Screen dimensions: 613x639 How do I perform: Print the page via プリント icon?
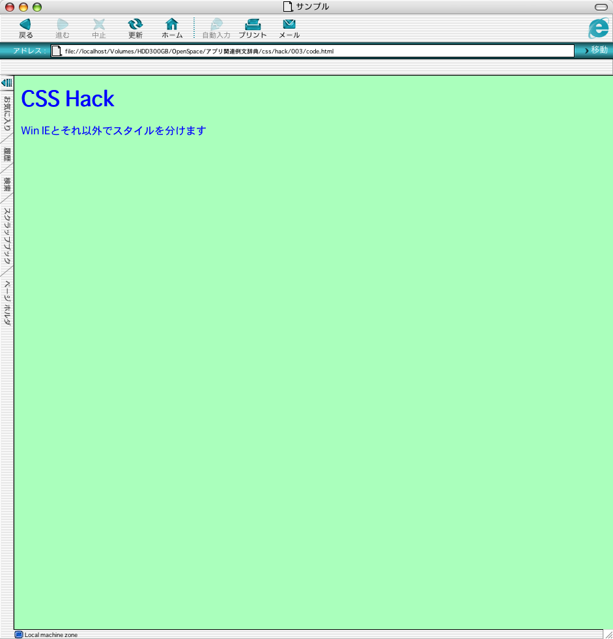click(252, 25)
